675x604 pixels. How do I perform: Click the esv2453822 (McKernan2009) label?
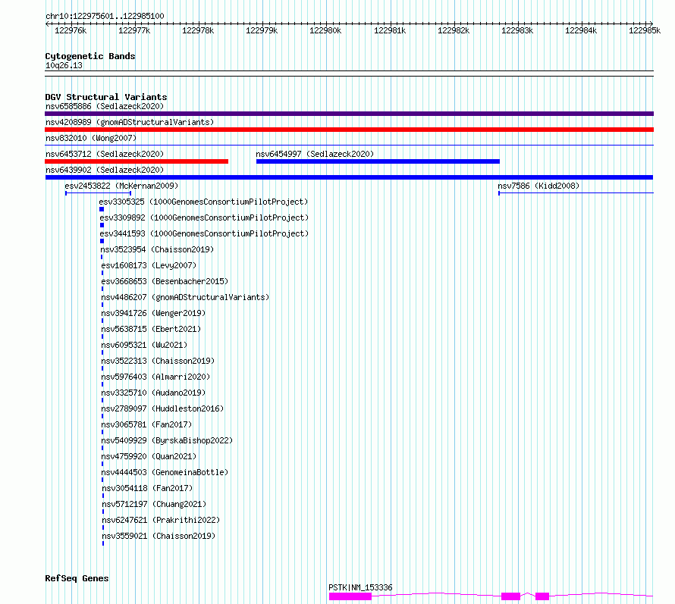pyautogui.click(x=121, y=186)
